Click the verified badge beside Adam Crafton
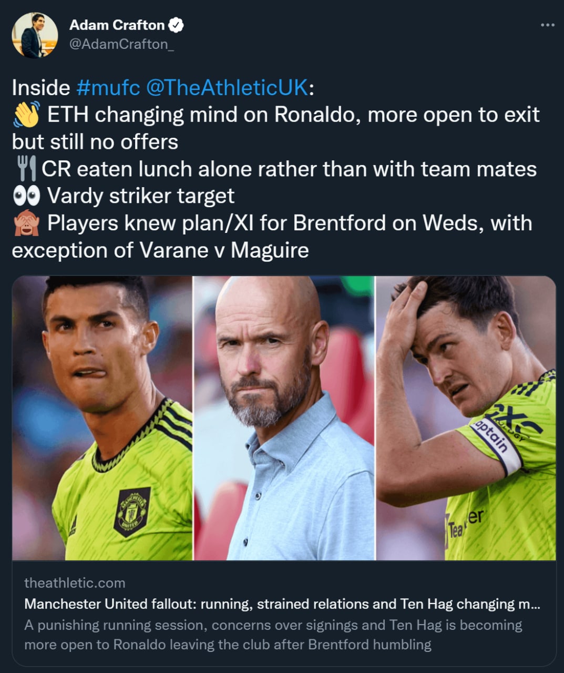The height and width of the screenshot is (673, 564). pyautogui.click(x=176, y=25)
